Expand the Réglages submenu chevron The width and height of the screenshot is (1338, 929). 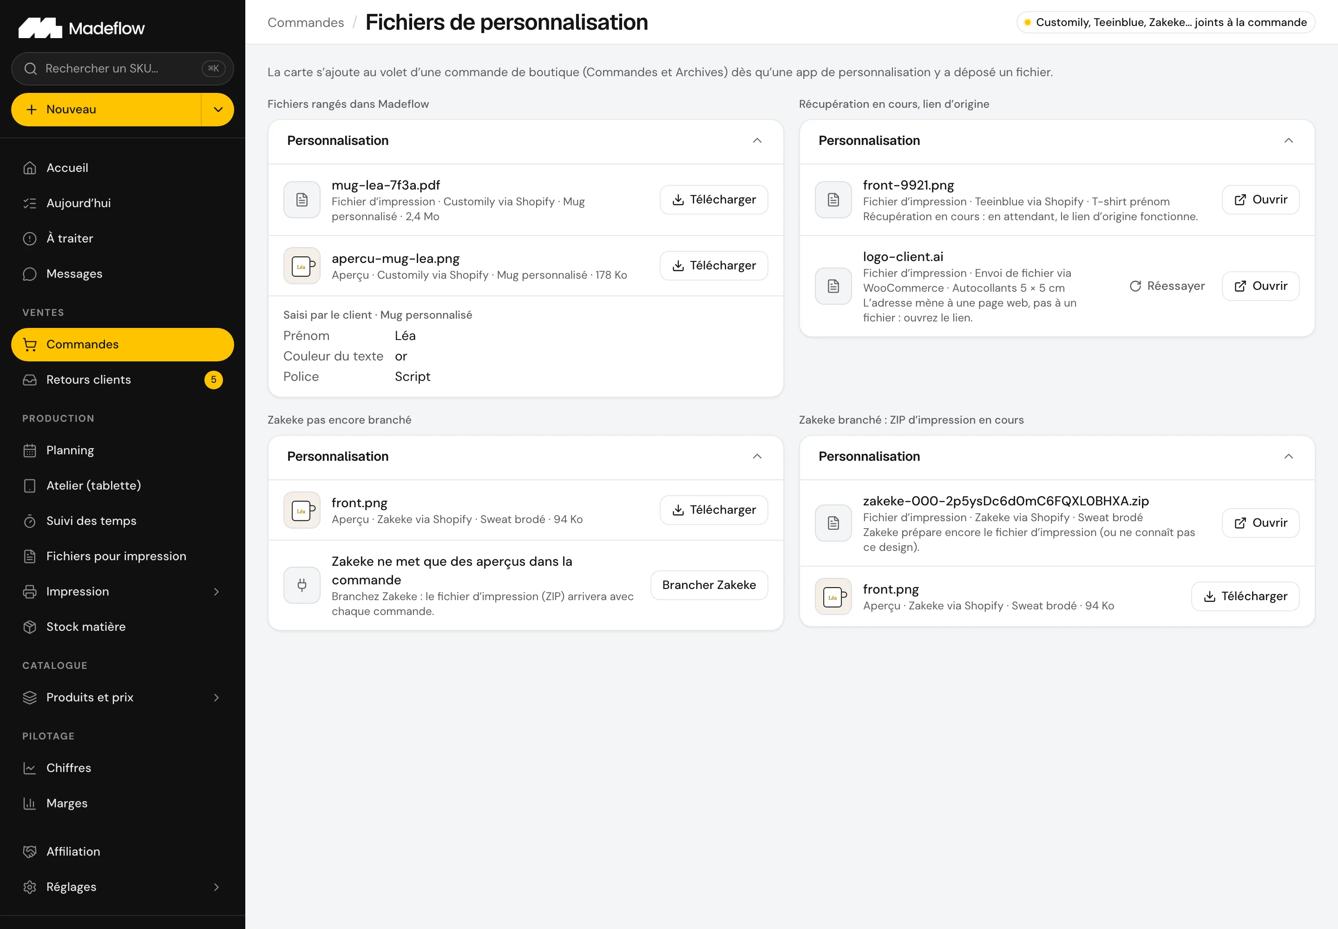click(216, 887)
